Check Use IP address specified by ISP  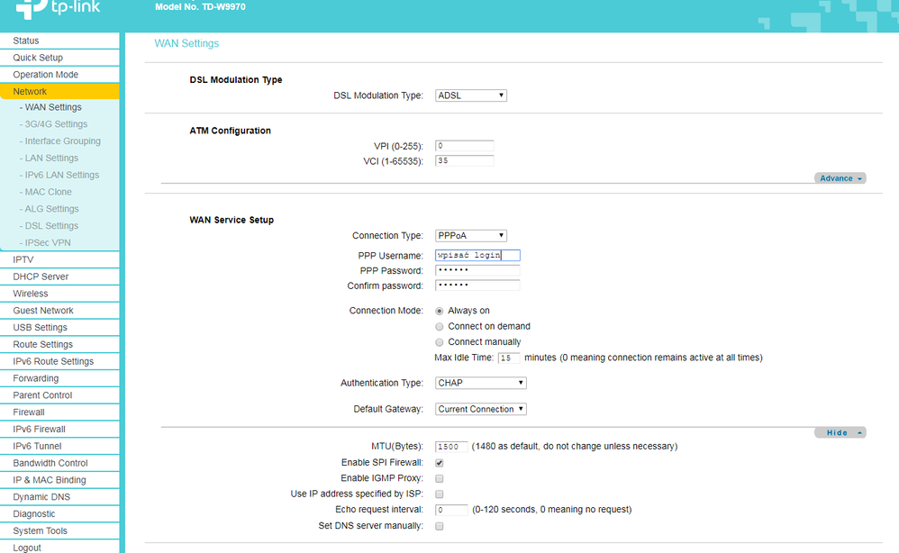coord(440,494)
